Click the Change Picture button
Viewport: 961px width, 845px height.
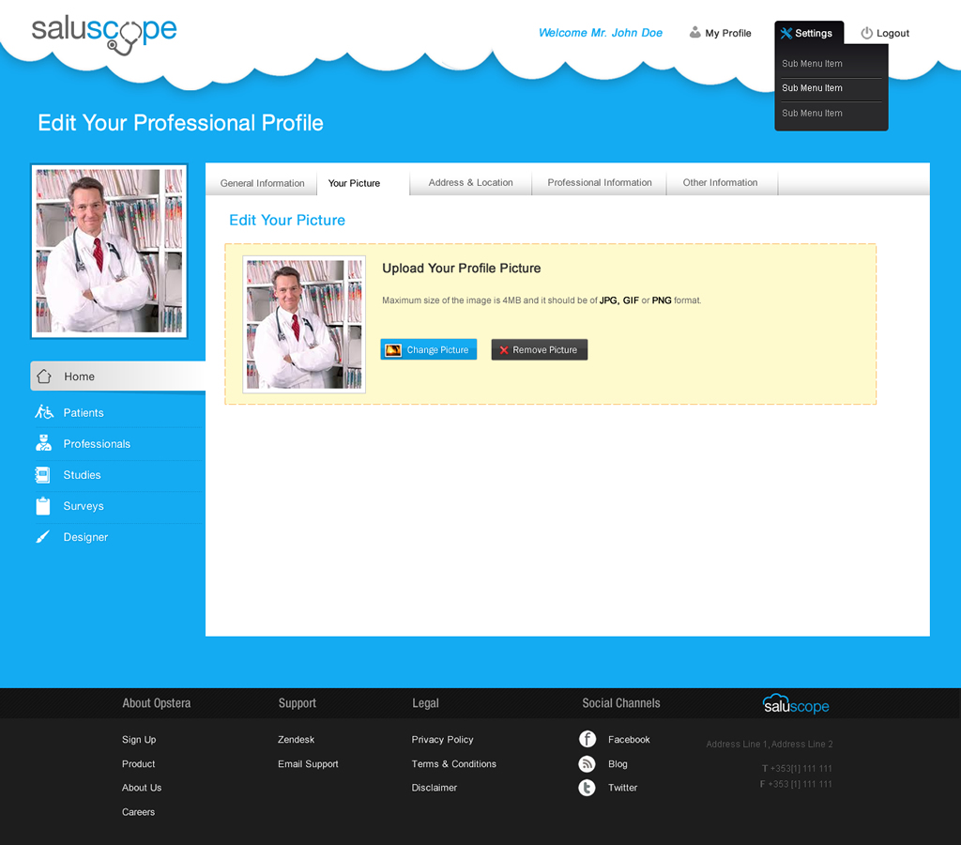[x=428, y=348]
